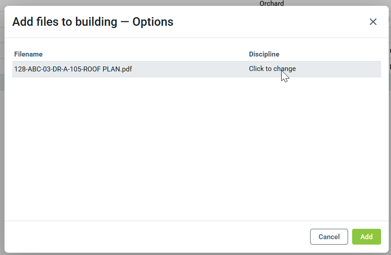Viewport: 391px width, 255px height.
Task: Confirm with the green Add button
Action: [366, 237]
